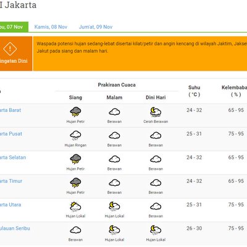Click the Kelembaban (%) column header

click(x=234, y=91)
